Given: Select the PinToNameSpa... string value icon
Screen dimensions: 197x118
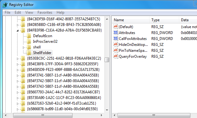Looking at the screenshot, I should [116, 50].
